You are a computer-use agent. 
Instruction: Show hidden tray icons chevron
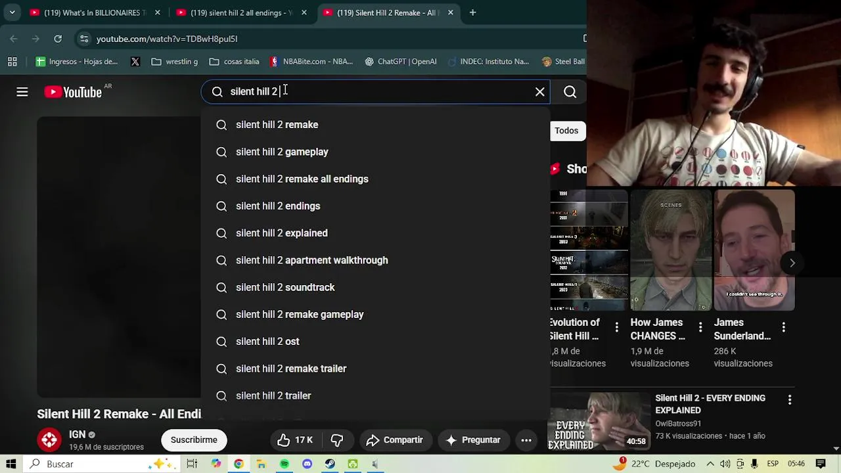(x=710, y=464)
